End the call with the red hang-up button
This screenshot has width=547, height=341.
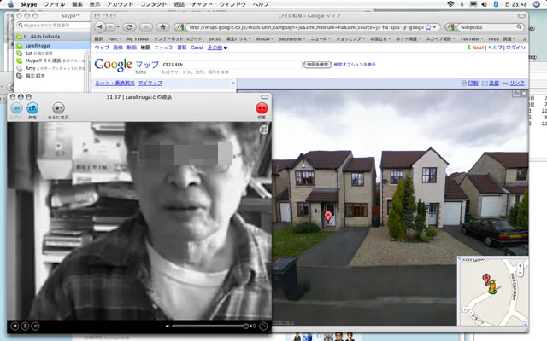click(262, 108)
